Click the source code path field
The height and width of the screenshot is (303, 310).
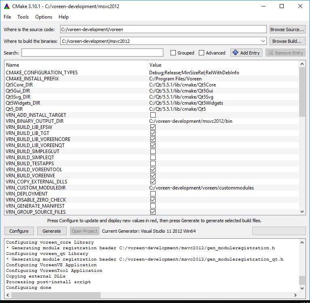point(163,29)
